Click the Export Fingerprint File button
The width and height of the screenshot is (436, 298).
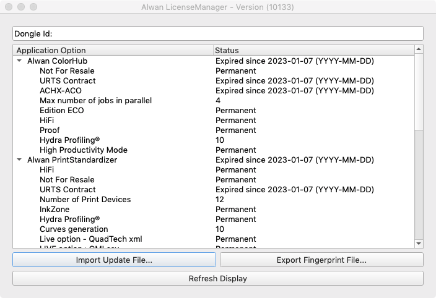321,260
